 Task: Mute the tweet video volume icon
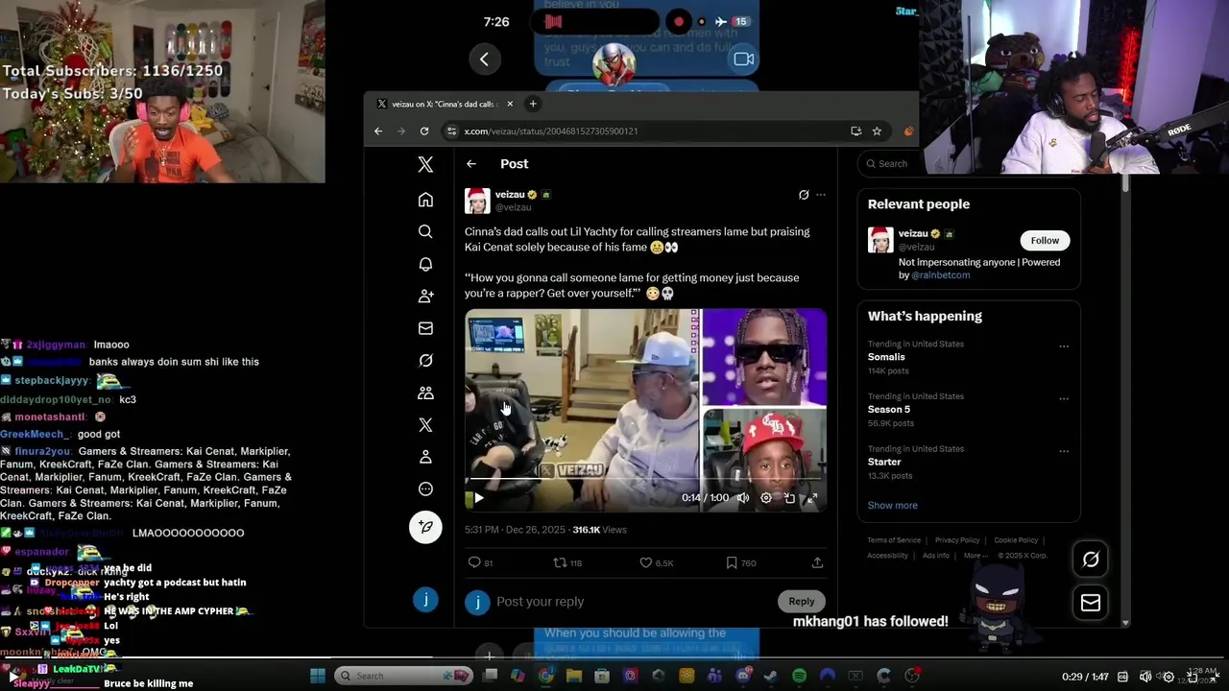(x=742, y=498)
